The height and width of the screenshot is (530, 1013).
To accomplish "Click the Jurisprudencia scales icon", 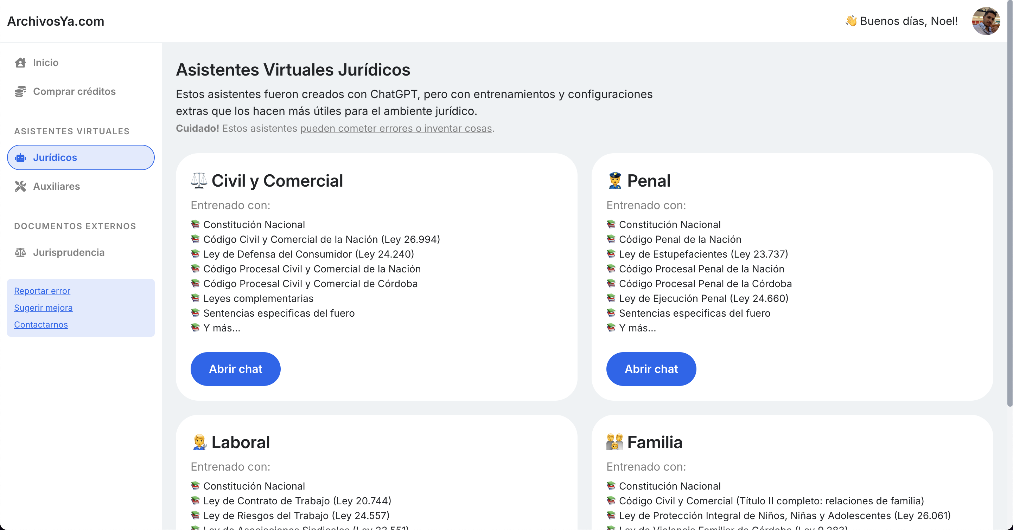I will pos(20,253).
